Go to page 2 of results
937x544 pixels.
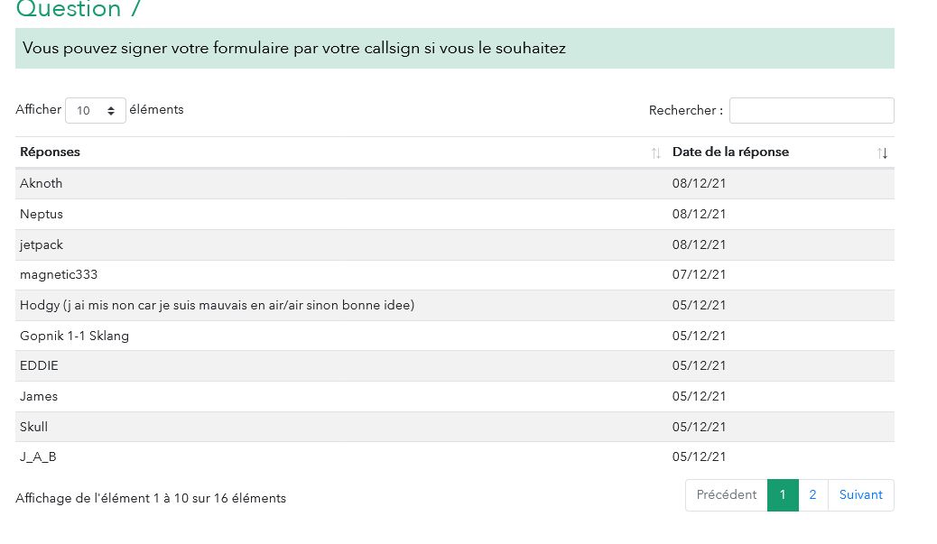[812, 495]
